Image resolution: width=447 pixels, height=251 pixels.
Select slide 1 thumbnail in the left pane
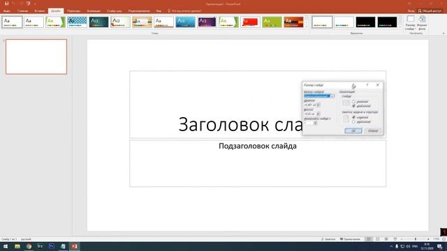pyautogui.click(x=36, y=57)
